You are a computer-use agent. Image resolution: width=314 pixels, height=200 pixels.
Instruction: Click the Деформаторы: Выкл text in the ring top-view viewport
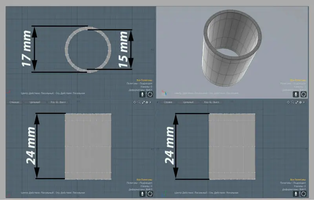tap(141, 90)
